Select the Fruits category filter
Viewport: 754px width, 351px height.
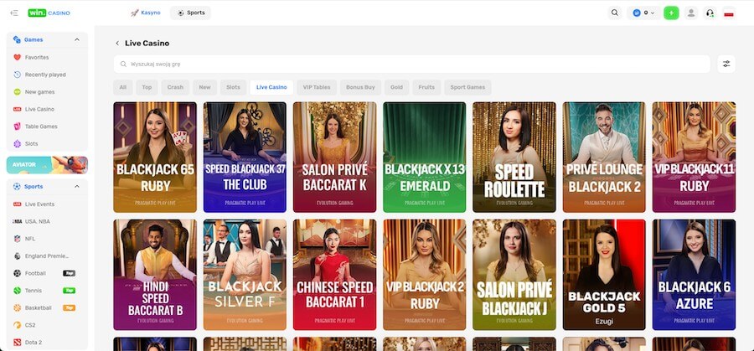click(426, 87)
